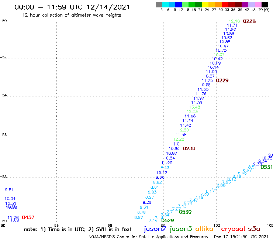Viewport: 273px width, 240px height.
Task: Click the light green 15 ft legend swatch
Action: (185, 4)
